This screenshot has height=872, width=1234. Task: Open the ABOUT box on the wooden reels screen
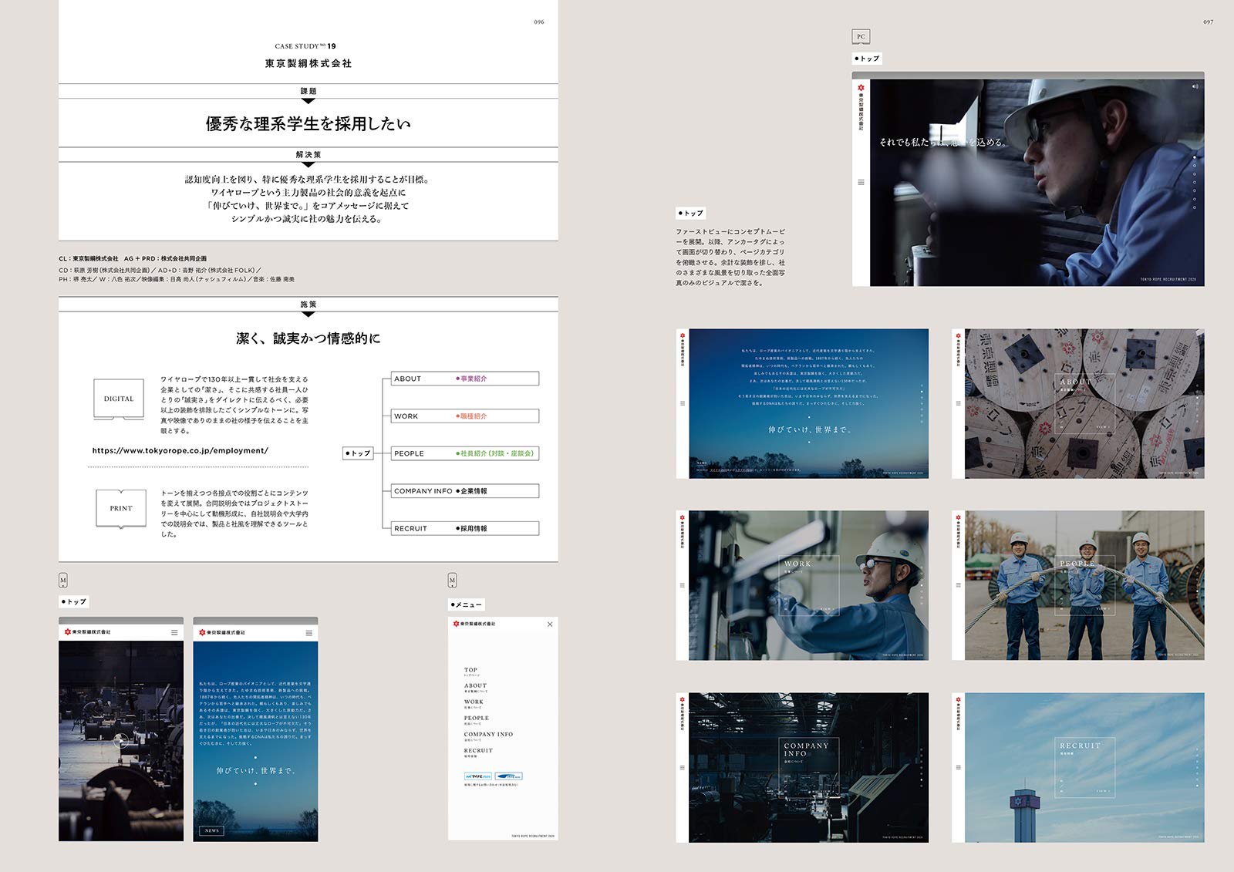[x=1084, y=404]
